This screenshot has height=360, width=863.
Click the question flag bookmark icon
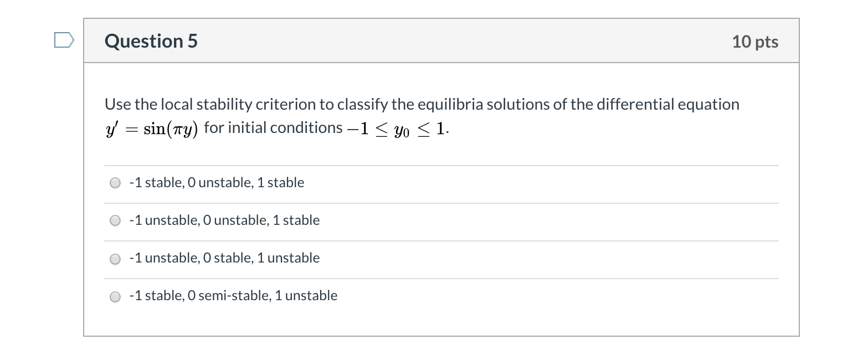pos(63,39)
